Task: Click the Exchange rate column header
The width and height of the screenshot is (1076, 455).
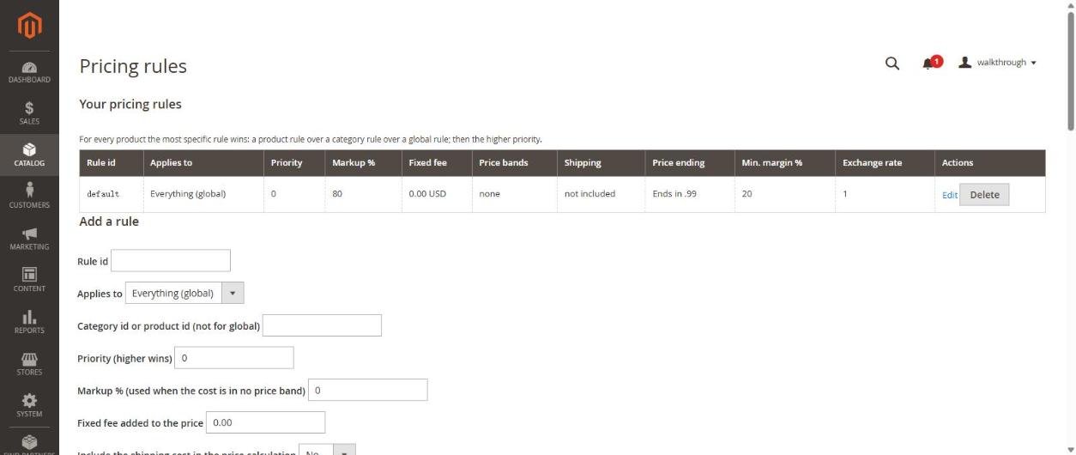Action: click(885, 163)
